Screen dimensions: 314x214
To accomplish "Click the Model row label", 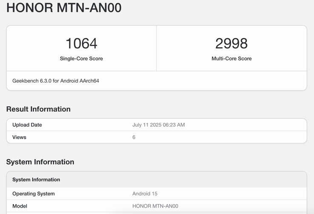I will pyautogui.click(x=20, y=206).
